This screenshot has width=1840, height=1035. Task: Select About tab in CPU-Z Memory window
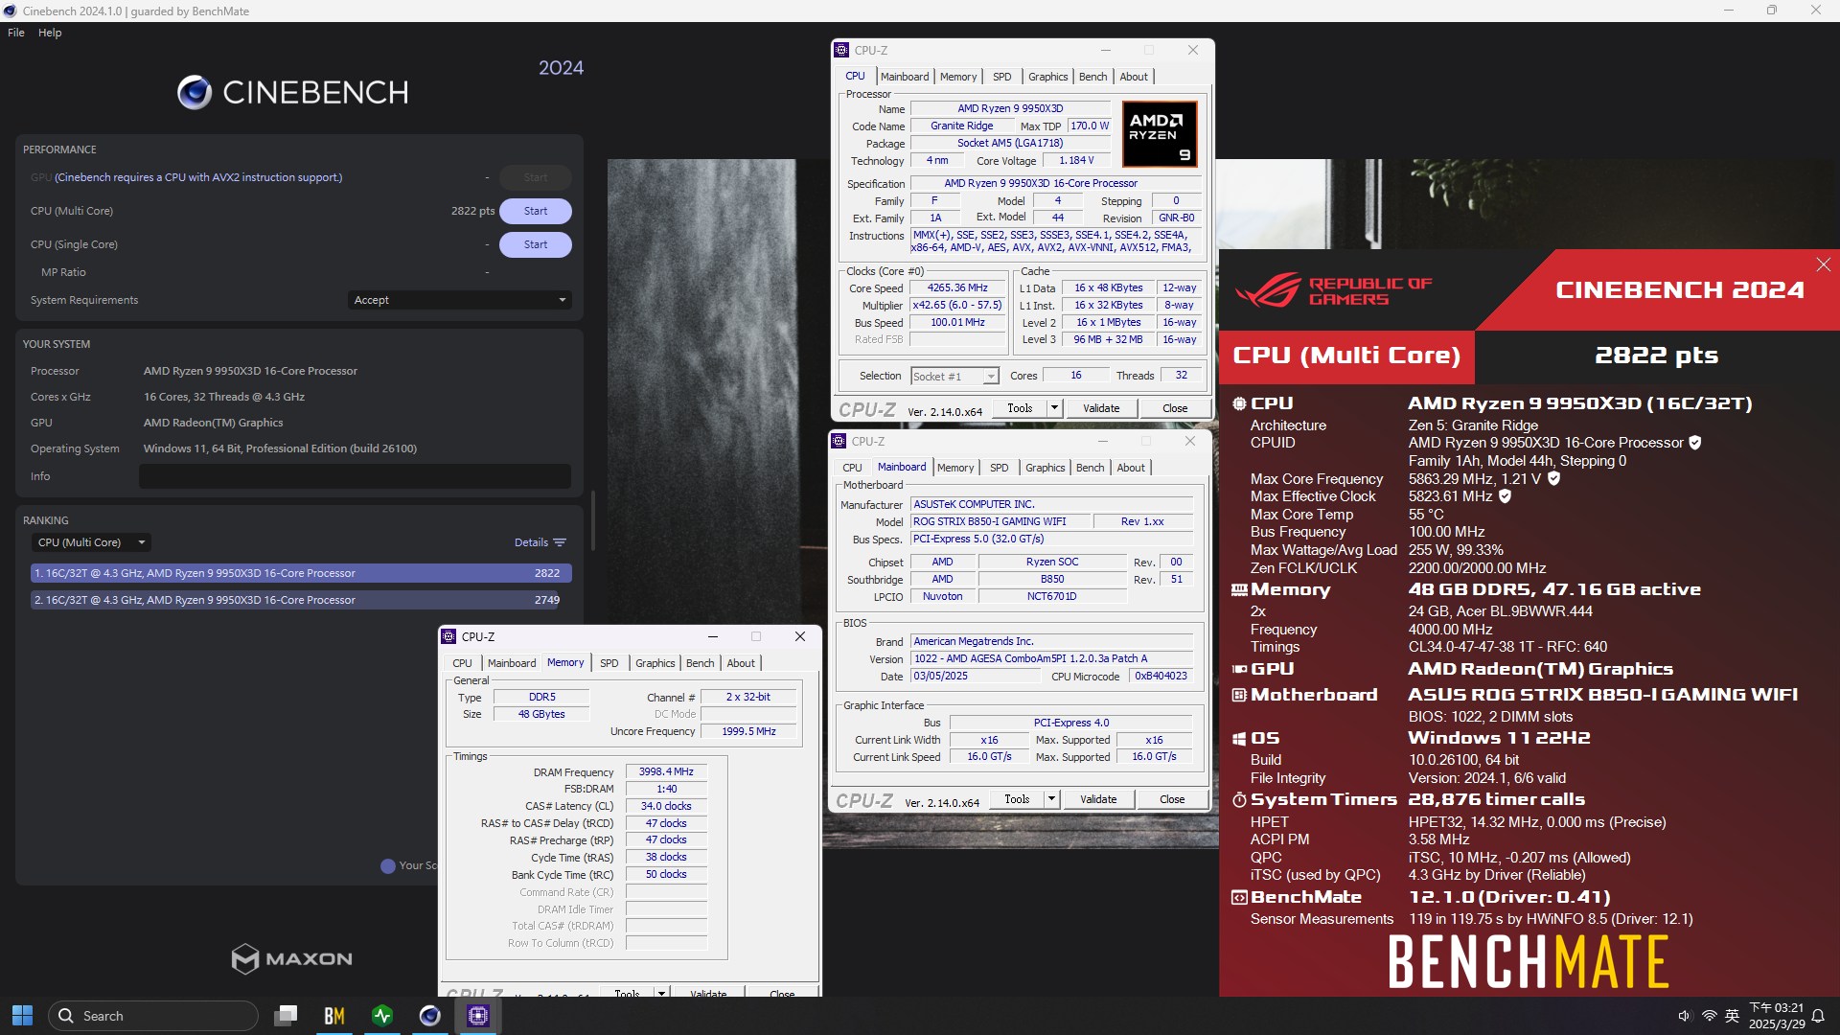pos(740,663)
